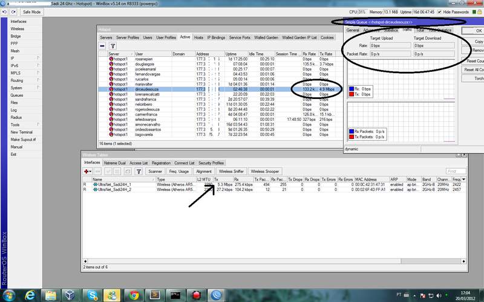Select the diceudesouza hotspot user row
The height and width of the screenshot is (302, 484).
click(220, 89)
